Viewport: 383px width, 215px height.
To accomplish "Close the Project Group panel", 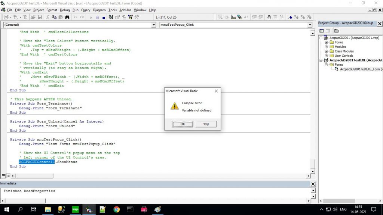I will (x=380, y=24).
